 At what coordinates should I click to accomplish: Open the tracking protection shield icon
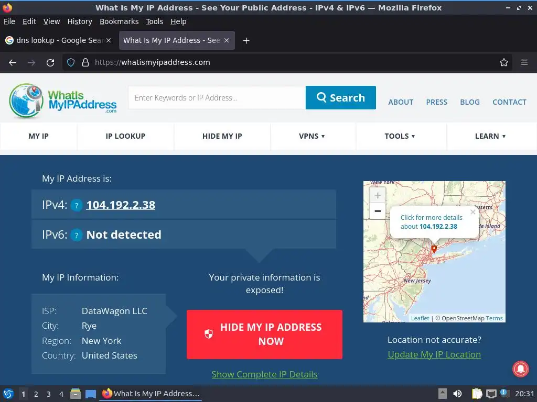pos(71,63)
